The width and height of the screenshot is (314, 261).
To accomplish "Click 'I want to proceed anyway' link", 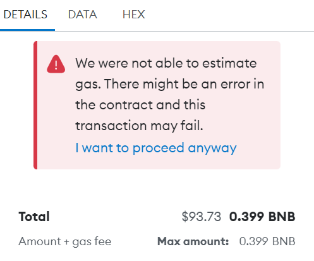I will (x=156, y=148).
